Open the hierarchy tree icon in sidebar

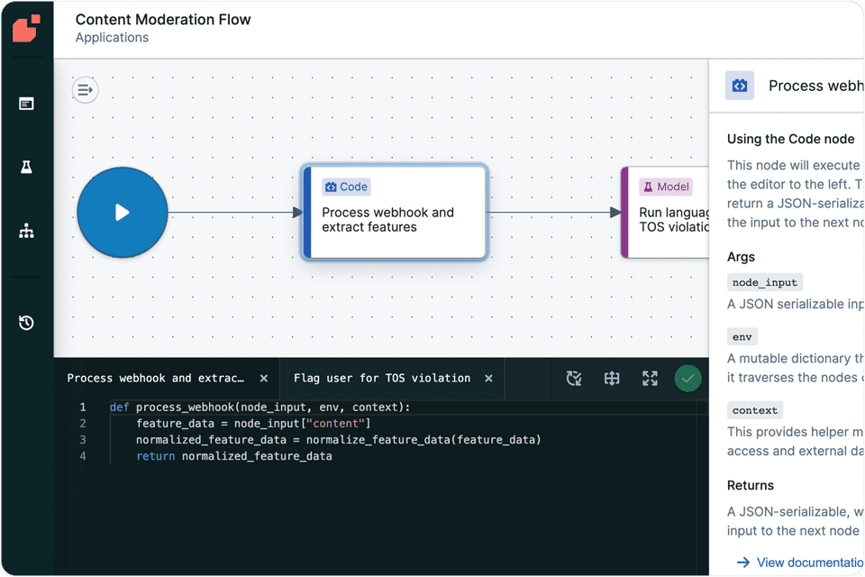tap(26, 230)
